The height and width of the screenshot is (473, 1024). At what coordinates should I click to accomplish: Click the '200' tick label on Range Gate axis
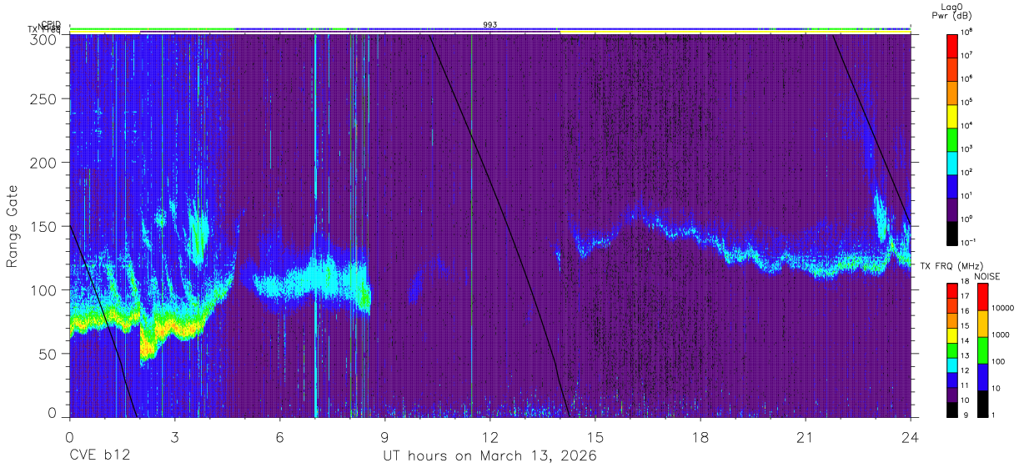pyautogui.click(x=43, y=163)
